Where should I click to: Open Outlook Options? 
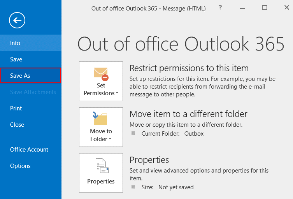(x=20, y=166)
